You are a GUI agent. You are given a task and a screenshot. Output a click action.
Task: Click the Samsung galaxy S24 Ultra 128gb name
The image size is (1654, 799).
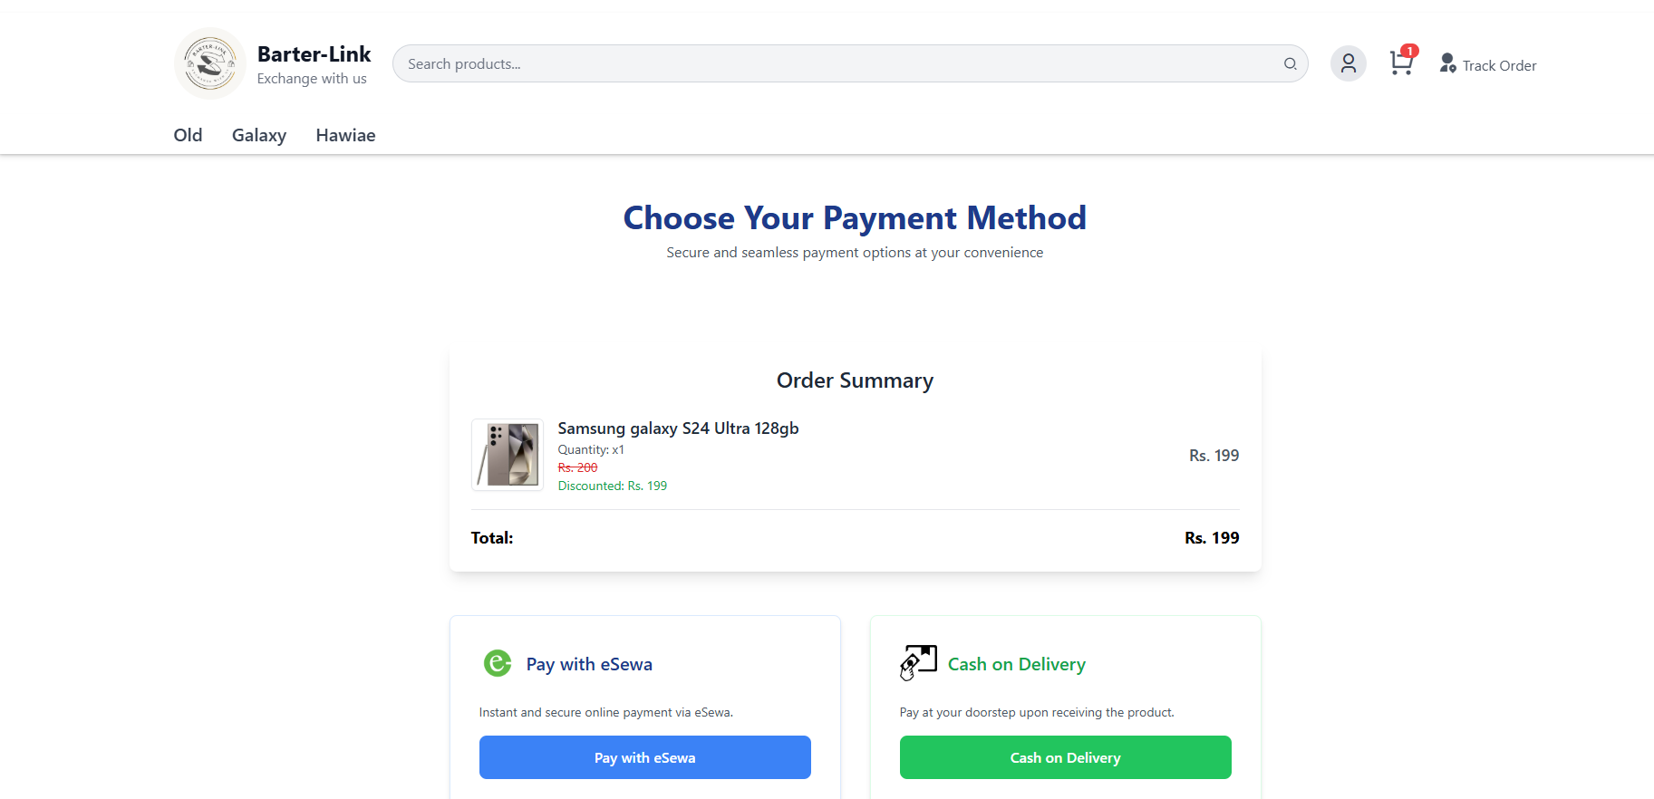click(678, 428)
